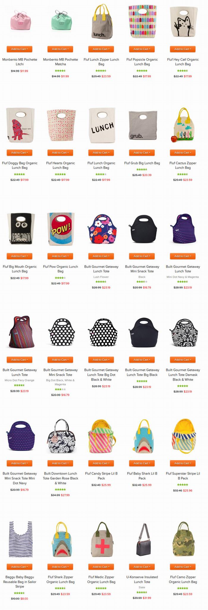Add Built Lunch Tote Damask Black & White to cart
The image size is (208, 610).
tap(183, 360)
